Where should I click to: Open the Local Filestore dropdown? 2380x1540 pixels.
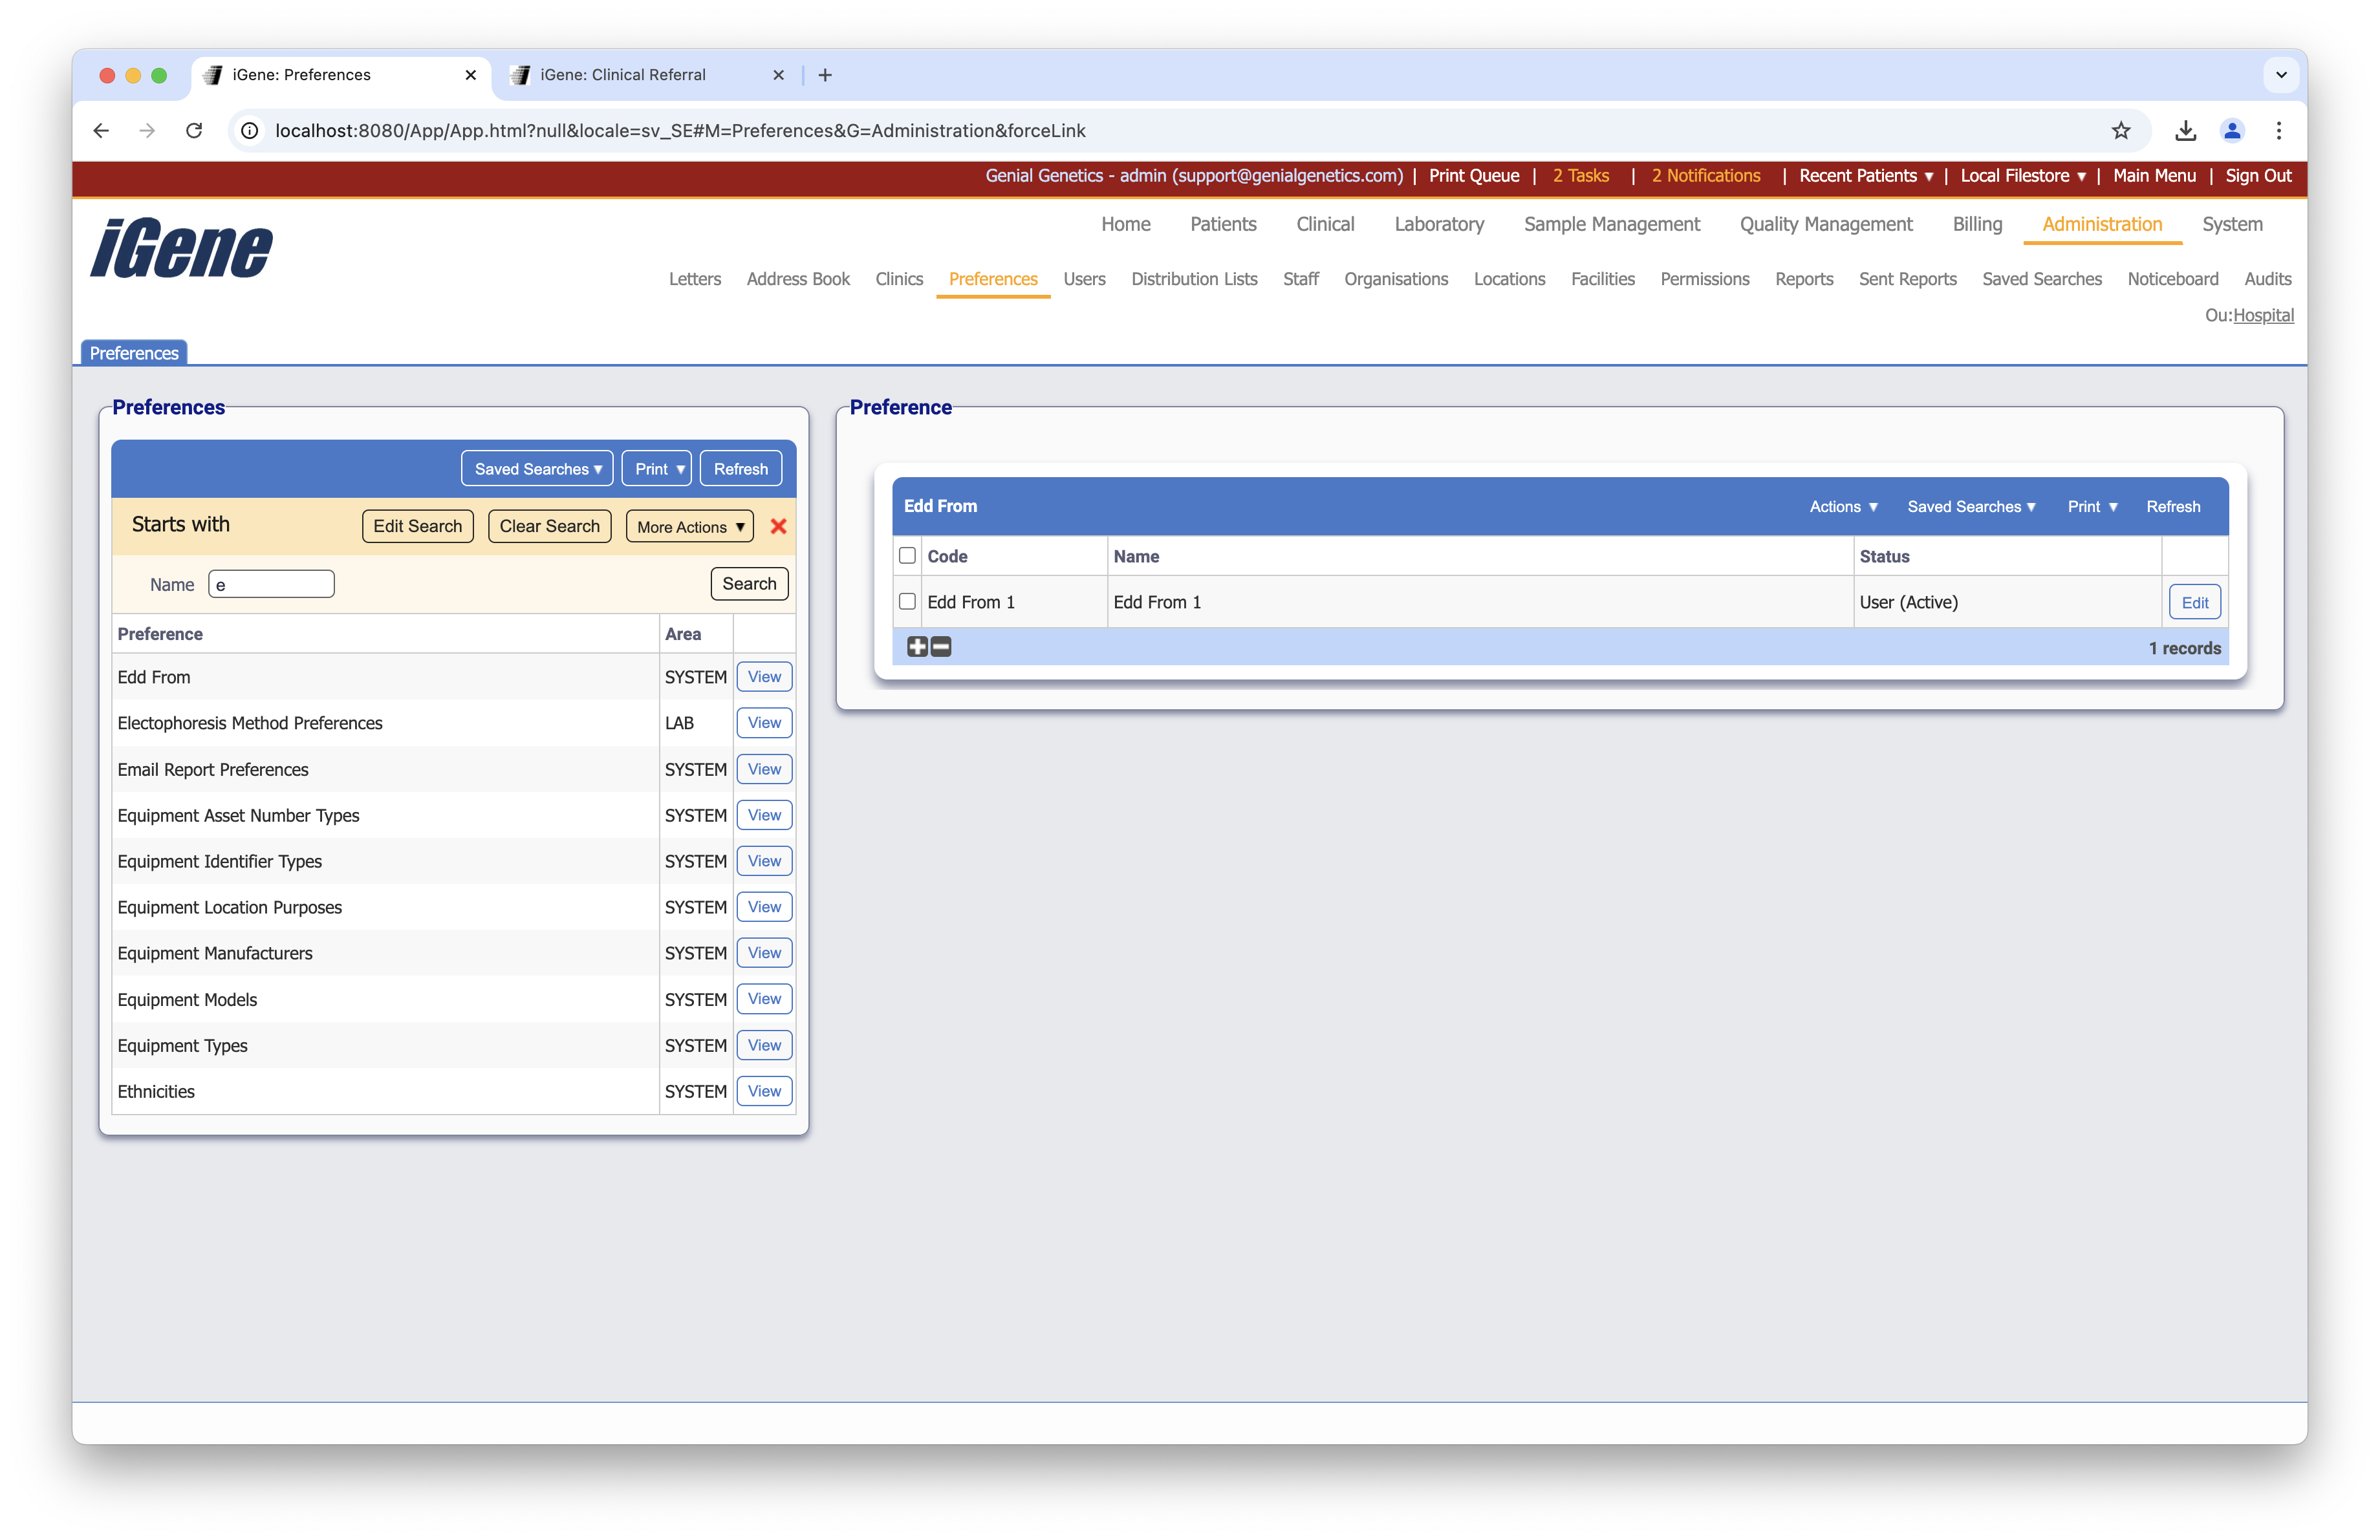pyautogui.click(x=2022, y=176)
